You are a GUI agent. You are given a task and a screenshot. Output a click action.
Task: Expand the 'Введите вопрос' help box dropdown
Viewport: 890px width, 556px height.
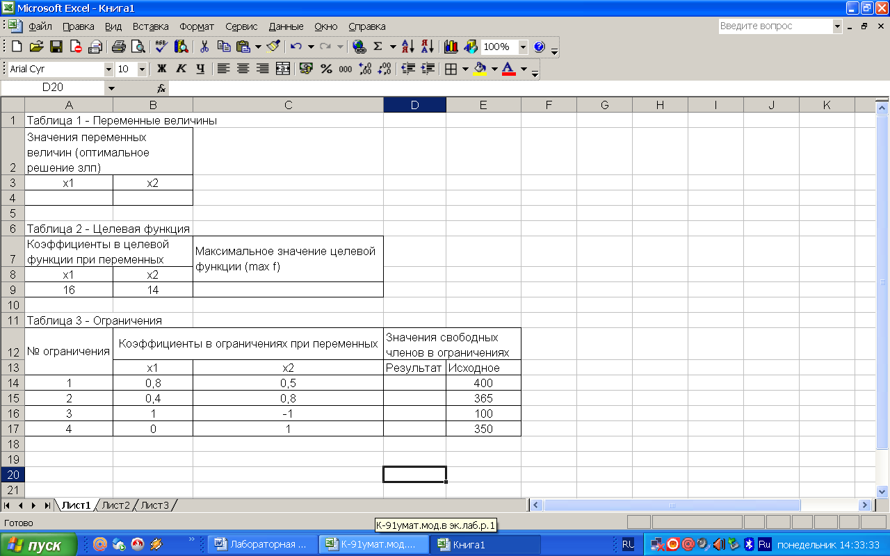pyautogui.click(x=837, y=26)
